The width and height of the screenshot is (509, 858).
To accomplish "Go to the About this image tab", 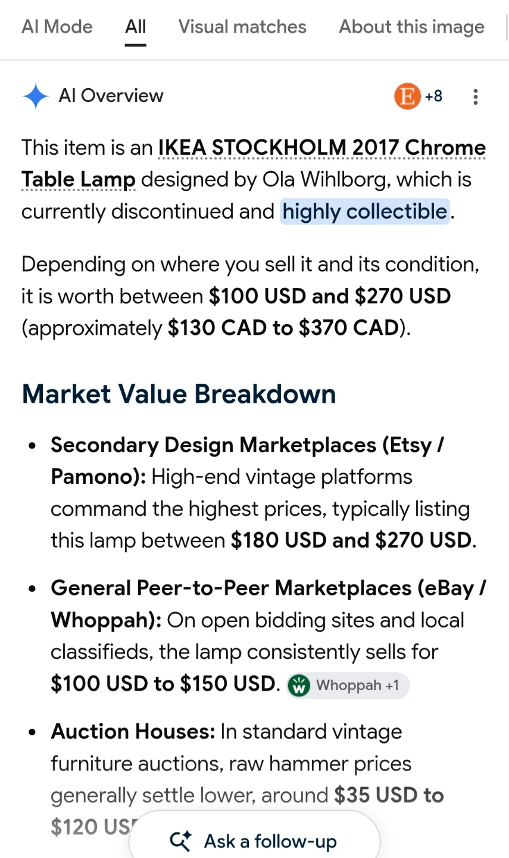I will 412,27.
